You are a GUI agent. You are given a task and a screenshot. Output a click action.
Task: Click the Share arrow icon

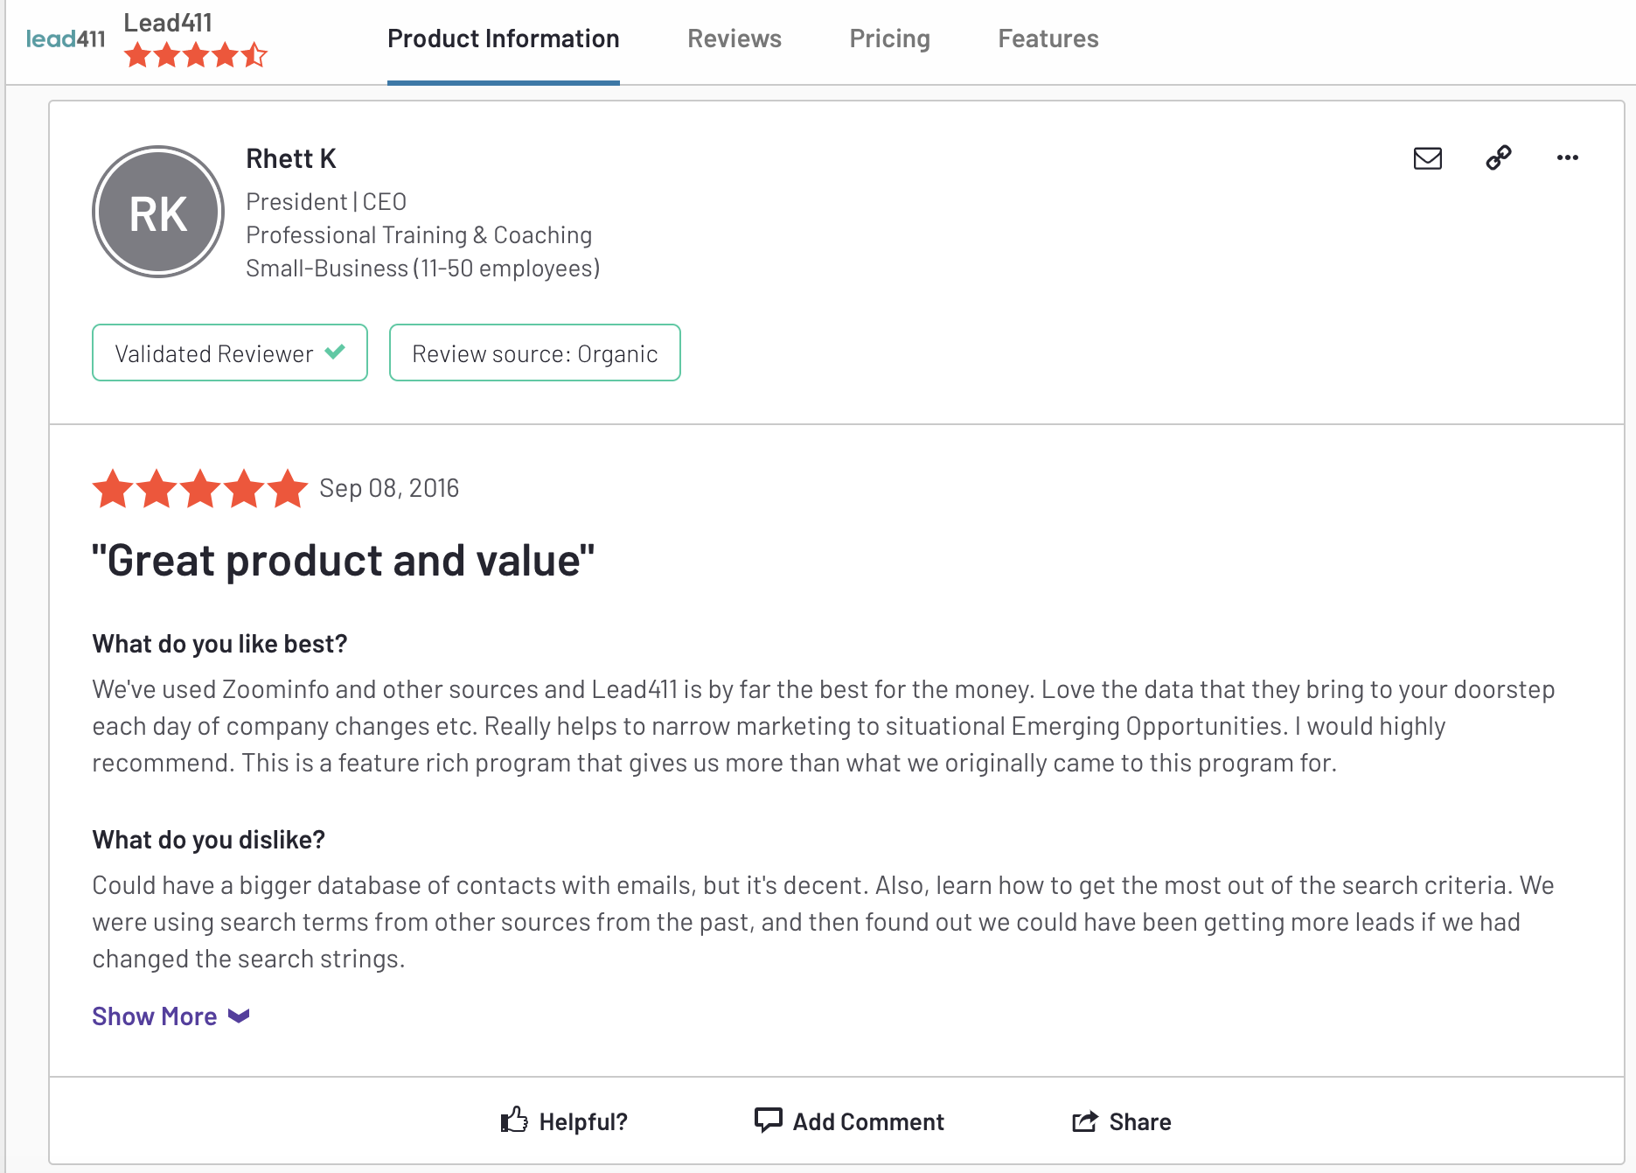click(1085, 1121)
